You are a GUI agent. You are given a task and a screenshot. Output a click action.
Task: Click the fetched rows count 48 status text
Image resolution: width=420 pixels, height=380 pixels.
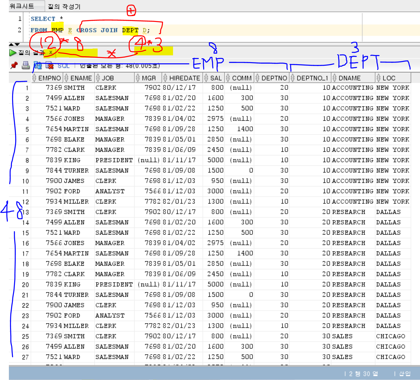coord(120,66)
